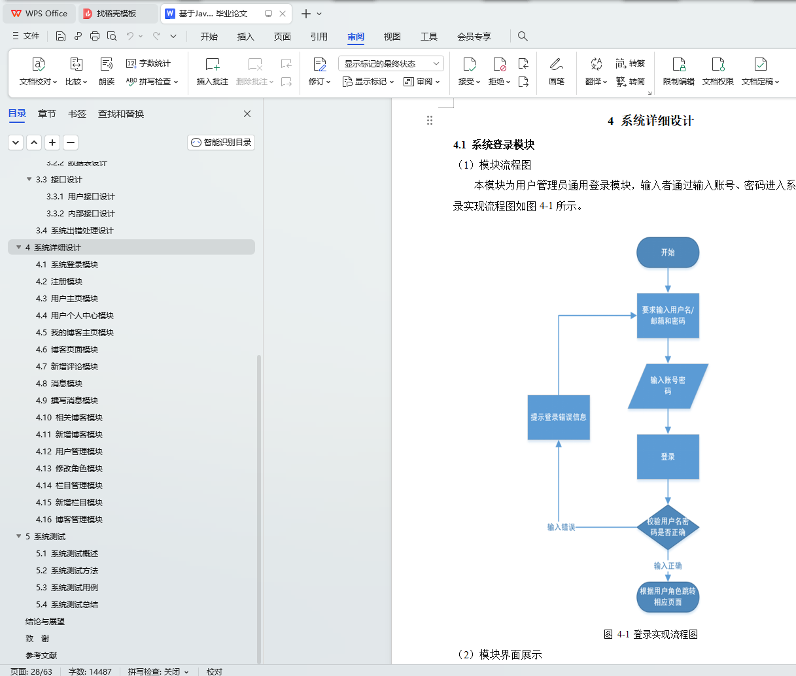Switch to the 引用 ribbon tab
Image resolution: width=796 pixels, height=676 pixels.
coord(319,37)
